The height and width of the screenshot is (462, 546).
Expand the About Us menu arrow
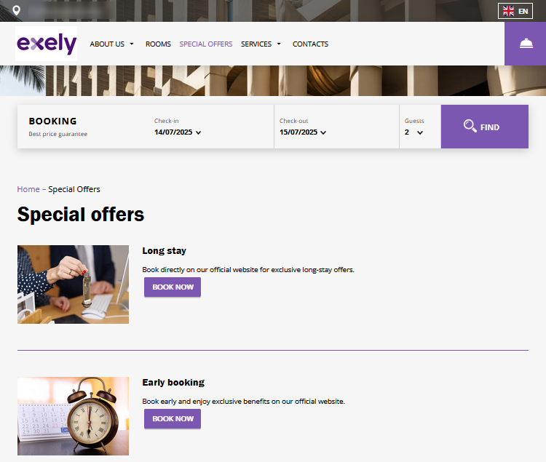click(x=132, y=44)
